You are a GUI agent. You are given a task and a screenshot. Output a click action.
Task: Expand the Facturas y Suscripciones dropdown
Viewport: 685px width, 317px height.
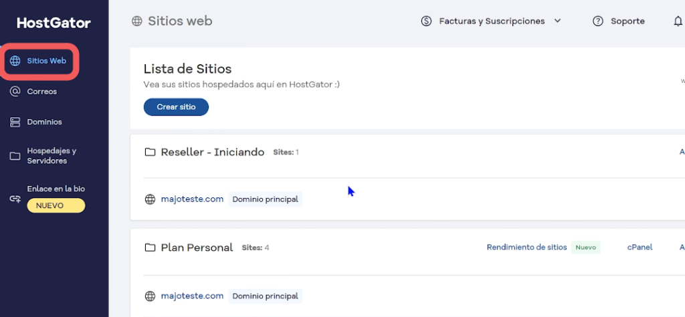(491, 21)
